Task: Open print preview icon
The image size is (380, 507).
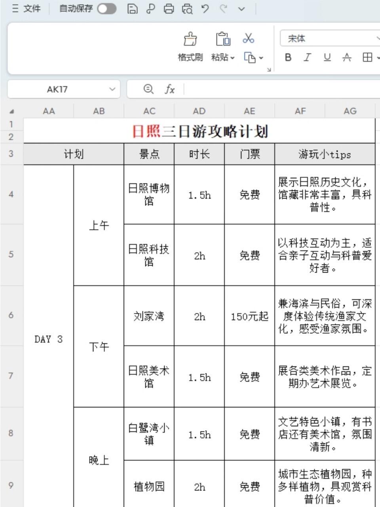Action: (187, 8)
